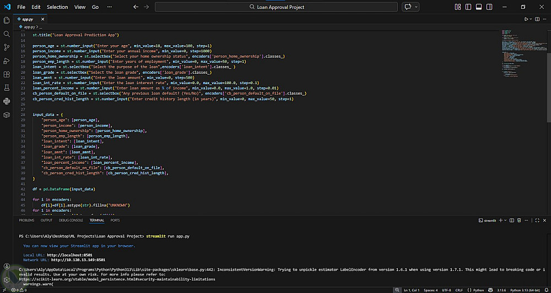
Task: Open the localhost:8501 Local URL link
Action: pos(69,255)
